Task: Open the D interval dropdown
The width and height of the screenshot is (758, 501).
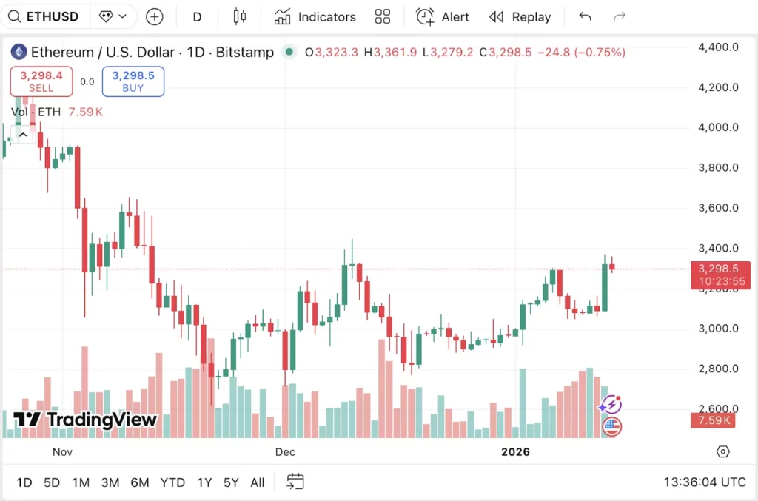Action: click(197, 16)
